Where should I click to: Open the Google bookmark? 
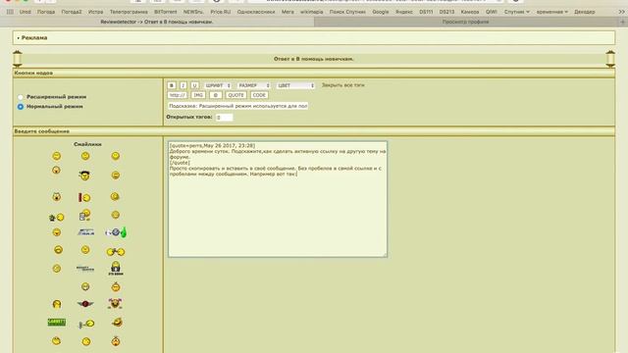(x=381, y=12)
